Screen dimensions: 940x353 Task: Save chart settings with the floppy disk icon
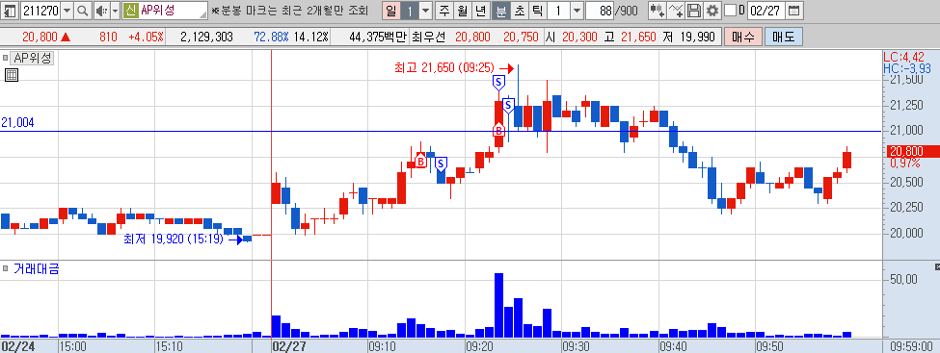693,11
